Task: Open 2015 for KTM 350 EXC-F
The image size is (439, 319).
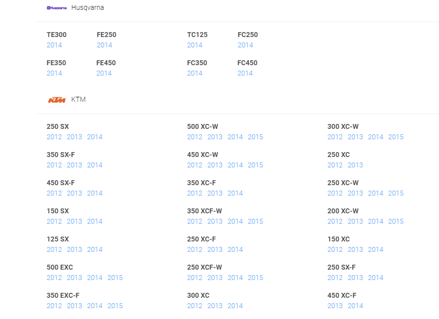Action: click(x=115, y=306)
